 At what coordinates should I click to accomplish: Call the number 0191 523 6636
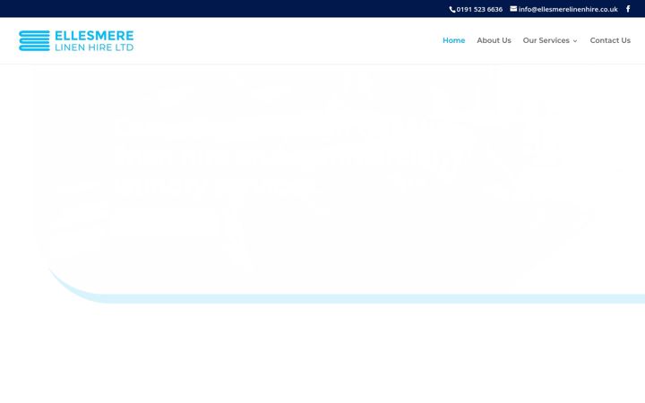[479, 9]
